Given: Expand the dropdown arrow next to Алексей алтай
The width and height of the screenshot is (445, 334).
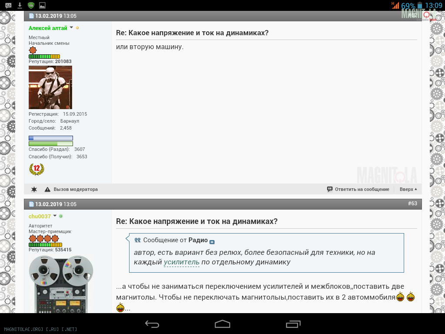Looking at the screenshot, I should [72, 28].
